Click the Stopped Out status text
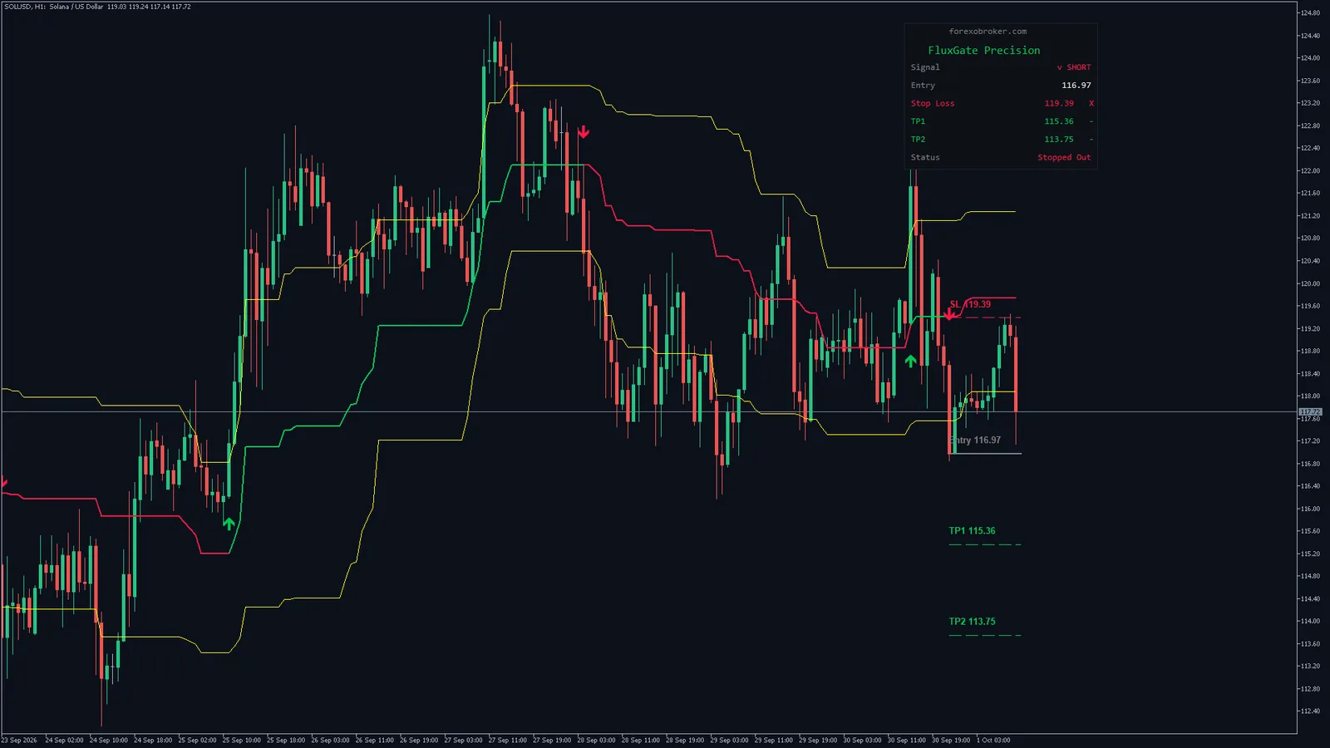 1064,157
